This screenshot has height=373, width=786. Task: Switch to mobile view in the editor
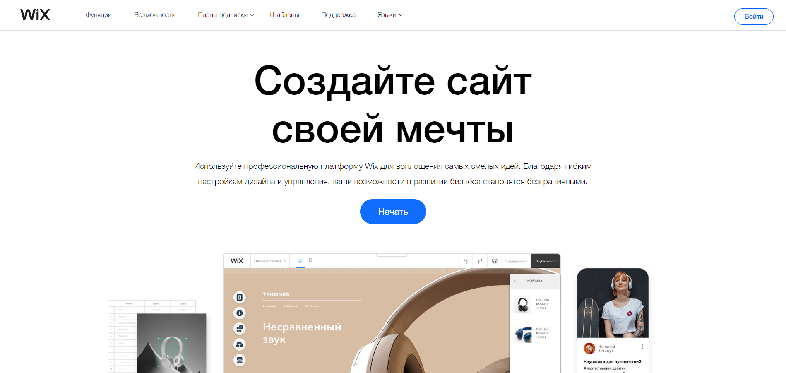(x=311, y=261)
